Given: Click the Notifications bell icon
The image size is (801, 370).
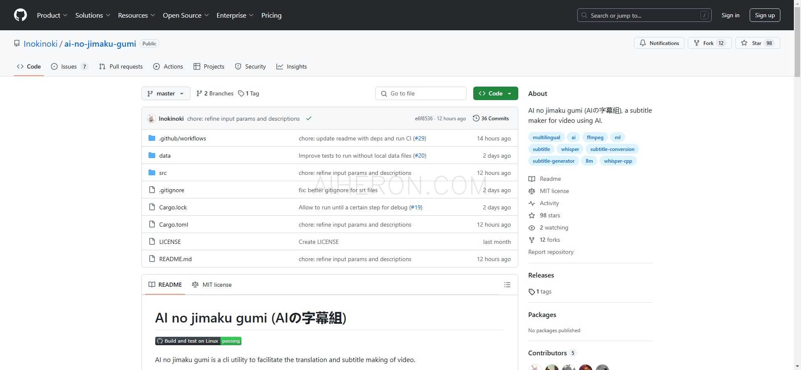Looking at the screenshot, I should tap(643, 43).
